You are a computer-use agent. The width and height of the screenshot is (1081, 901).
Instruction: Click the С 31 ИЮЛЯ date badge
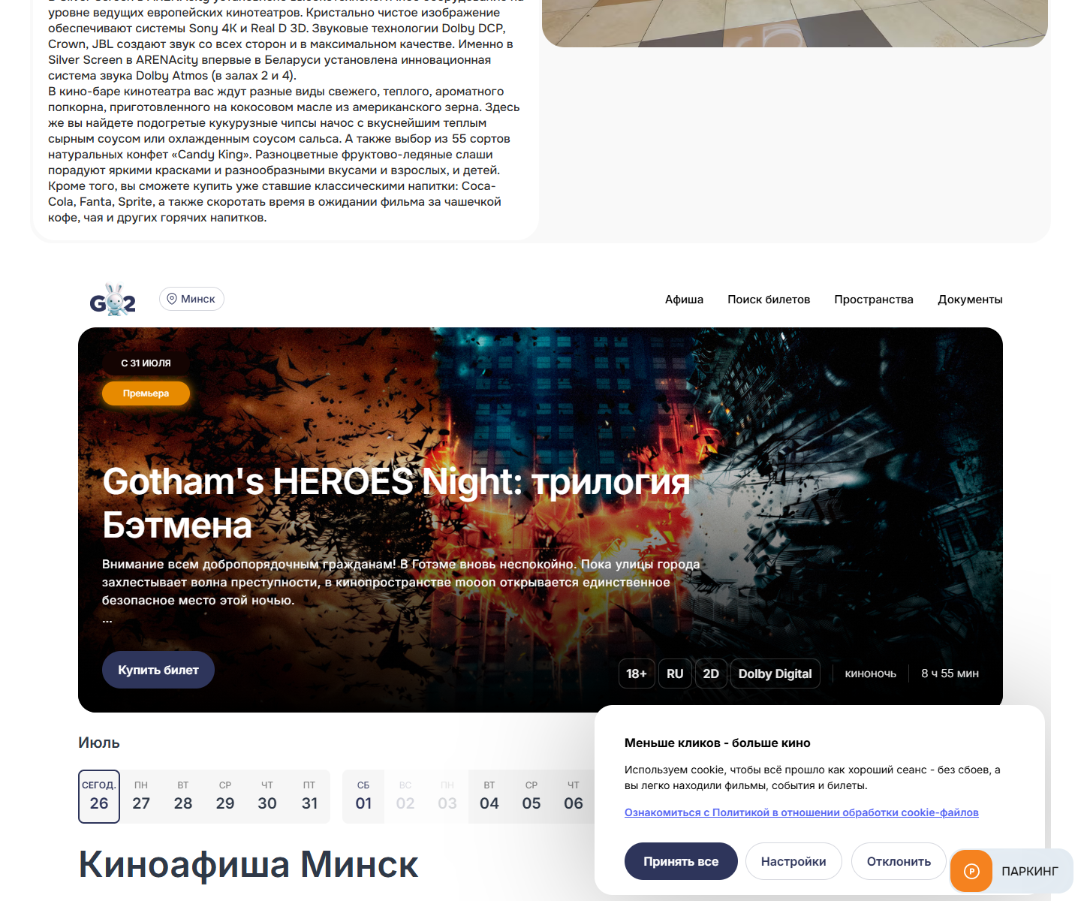tap(146, 363)
